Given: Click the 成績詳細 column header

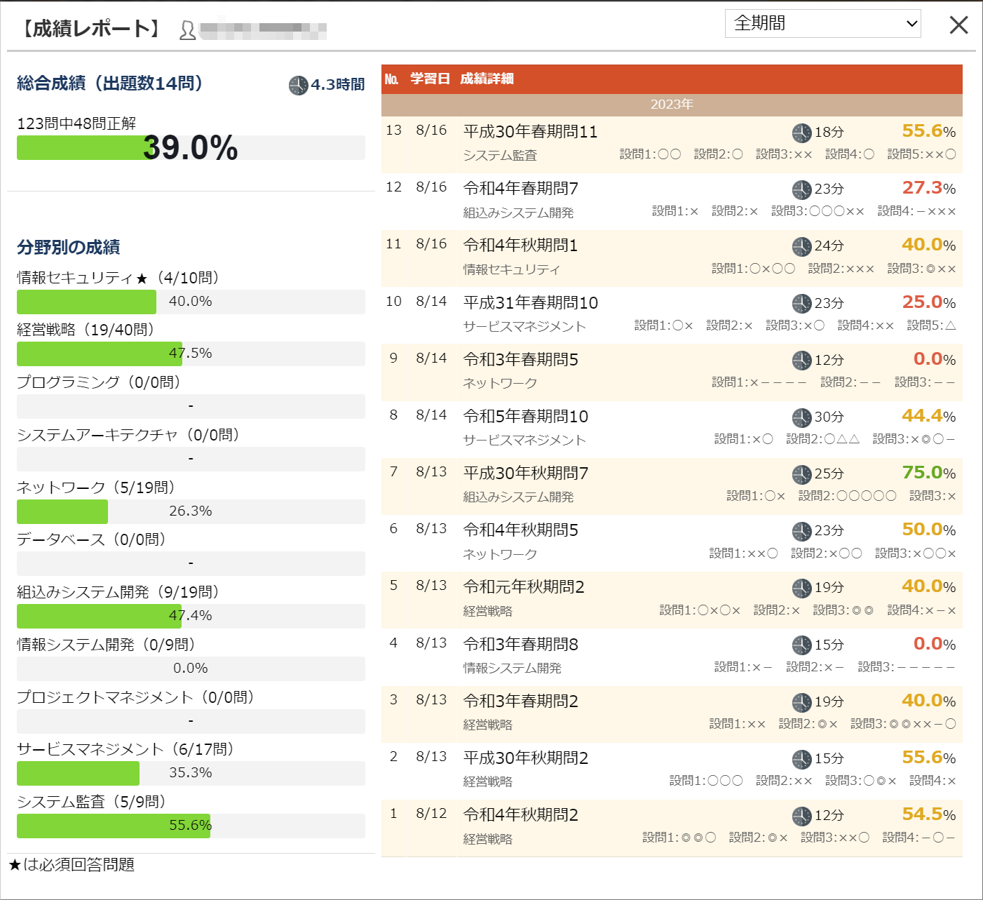Looking at the screenshot, I should [x=487, y=79].
